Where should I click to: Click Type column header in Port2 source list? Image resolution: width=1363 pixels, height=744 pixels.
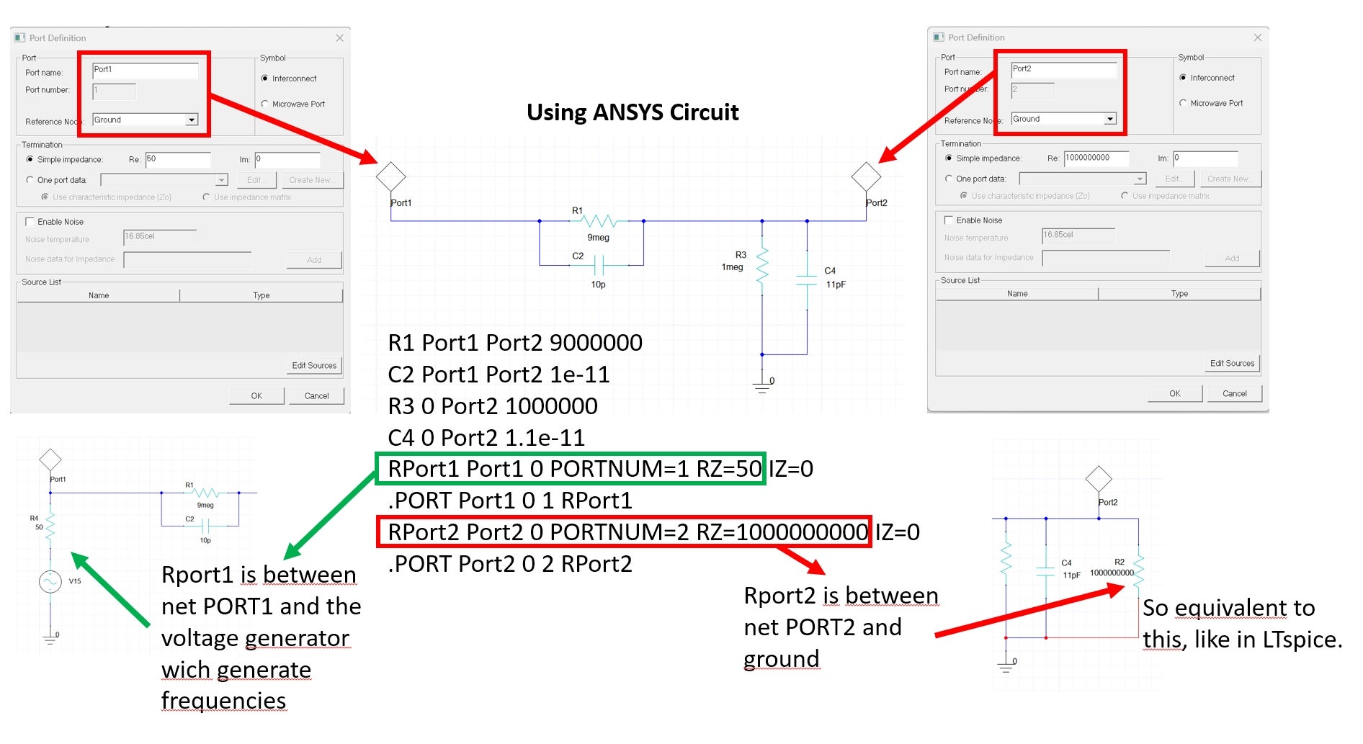tap(1180, 294)
